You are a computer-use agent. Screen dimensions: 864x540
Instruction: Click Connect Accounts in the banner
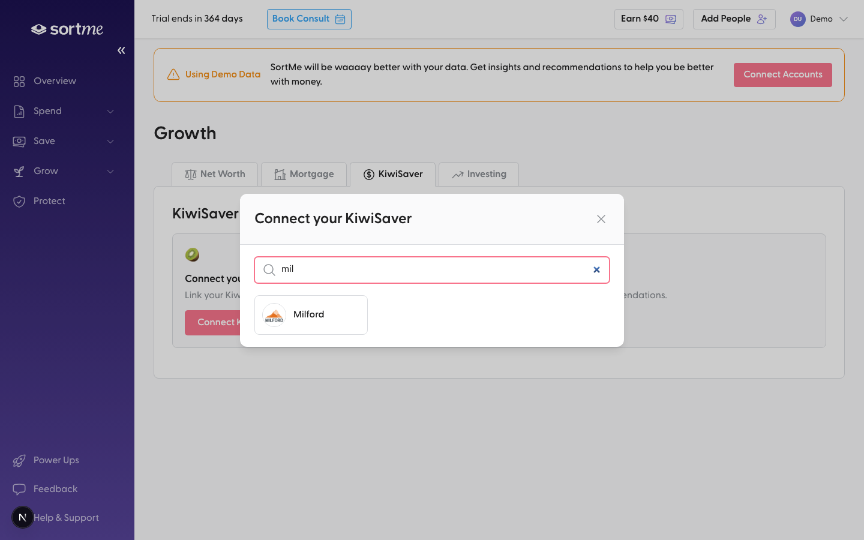(783, 75)
